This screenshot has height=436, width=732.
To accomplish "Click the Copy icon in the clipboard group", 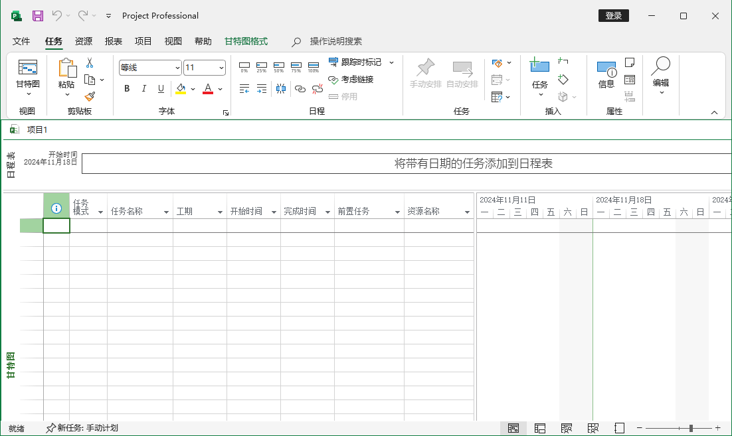I will click(90, 80).
